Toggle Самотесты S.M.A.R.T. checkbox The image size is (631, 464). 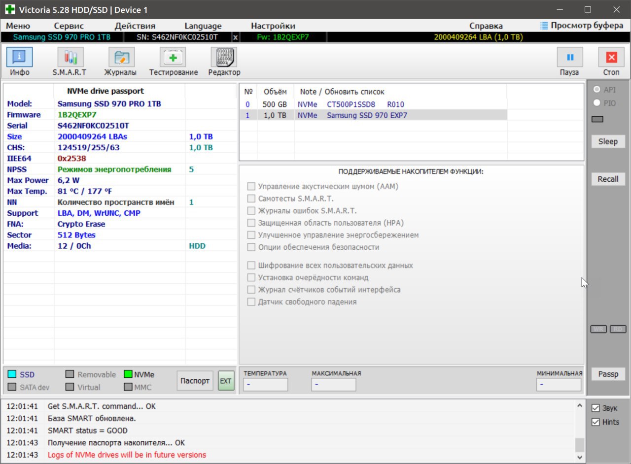coord(251,199)
